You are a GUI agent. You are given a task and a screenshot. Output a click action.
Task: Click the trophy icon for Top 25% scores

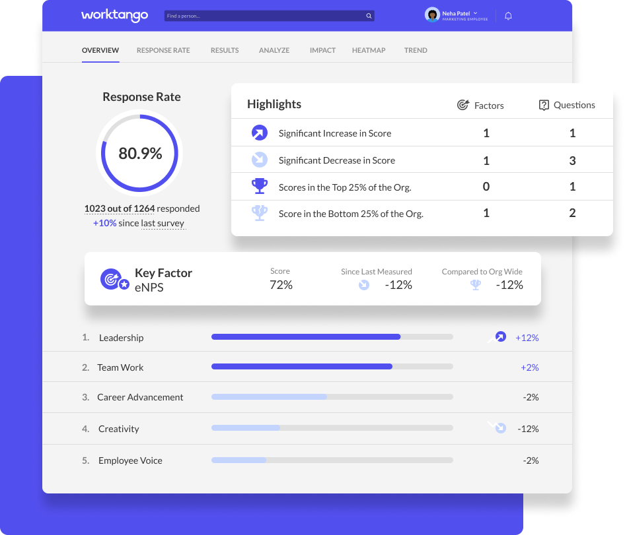(x=260, y=186)
